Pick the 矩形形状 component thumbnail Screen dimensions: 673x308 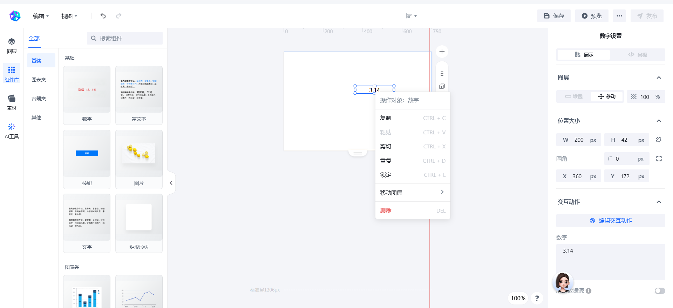(139, 223)
